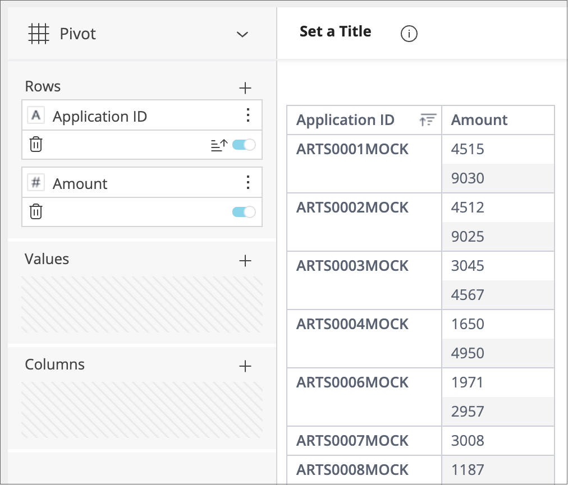Viewport: 568px width, 485px height.
Task: Click the sort icon in Application ID column header
Action: coord(428,120)
